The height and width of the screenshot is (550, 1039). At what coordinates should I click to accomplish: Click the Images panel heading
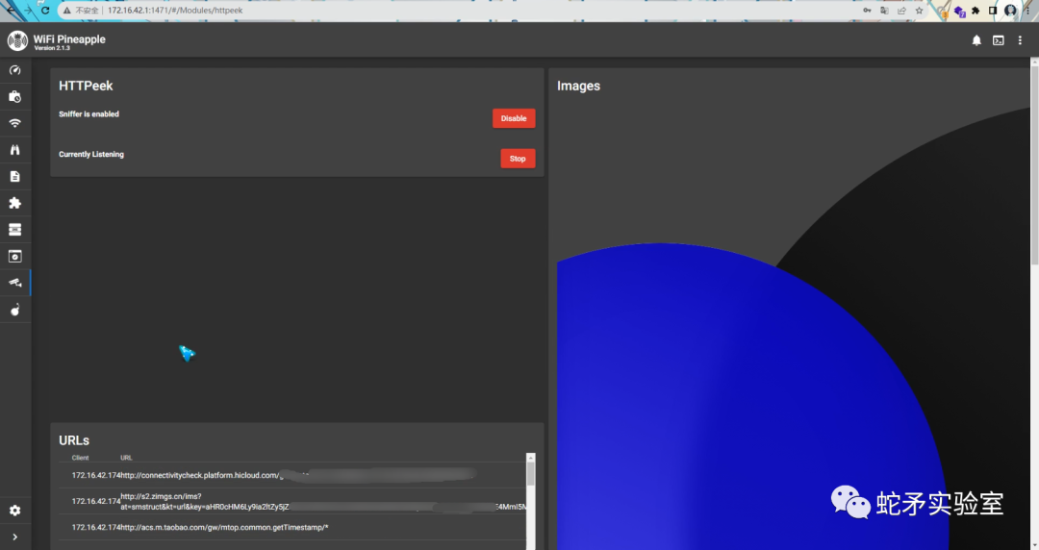(578, 86)
